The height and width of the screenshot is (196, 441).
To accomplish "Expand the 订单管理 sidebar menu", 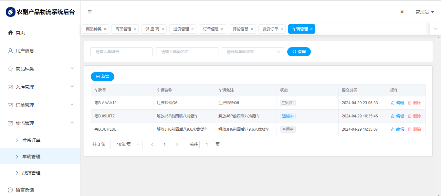I will [40, 105].
